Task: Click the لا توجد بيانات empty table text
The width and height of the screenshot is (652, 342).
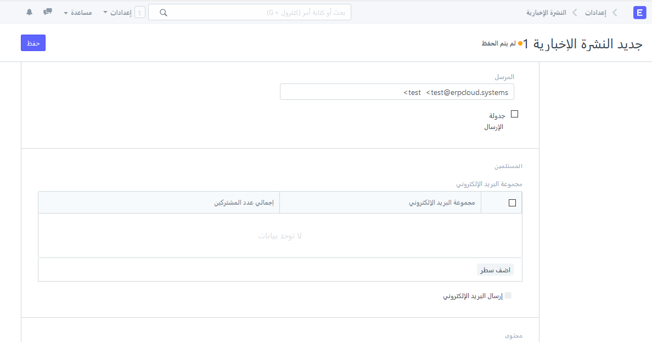Action: [x=280, y=236]
